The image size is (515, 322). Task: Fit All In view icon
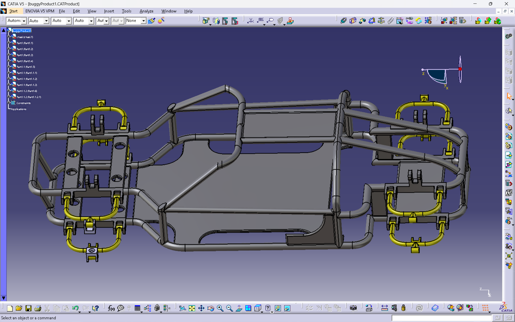(x=192, y=308)
